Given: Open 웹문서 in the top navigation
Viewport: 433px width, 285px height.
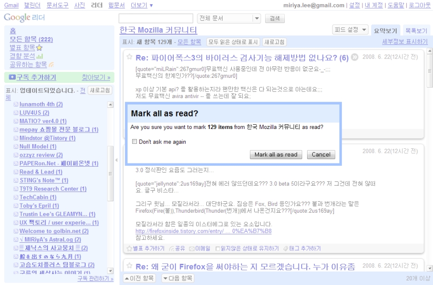Looking at the screenshot, I should click(116, 5).
